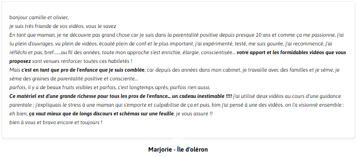Click the phrase je vous assure !!
Viewport: 357px width, 157px height.
194,114
